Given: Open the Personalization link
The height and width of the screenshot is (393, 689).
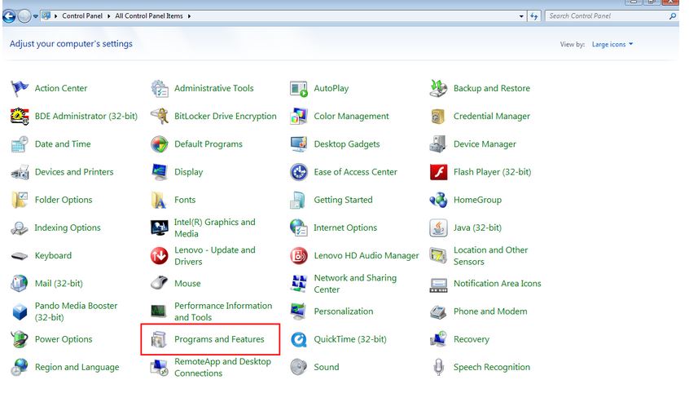Looking at the screenshot, I should coord(344,311).
